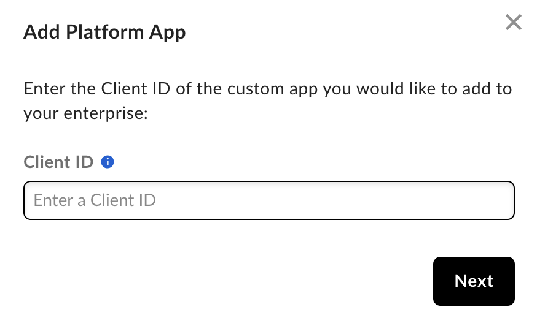537x315 pixels.
Task: Exit the Add Platform App modal
Action: 513,23
